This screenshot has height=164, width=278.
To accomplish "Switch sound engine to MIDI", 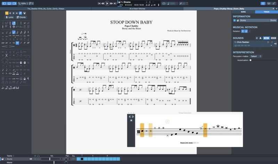I will pos(273,38).
